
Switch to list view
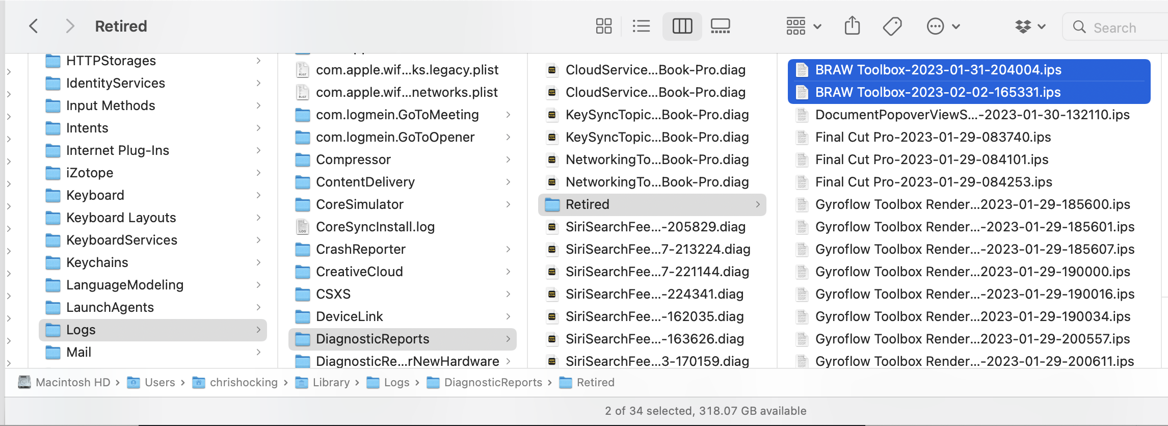pyautogui.click(x=641, y=26)
